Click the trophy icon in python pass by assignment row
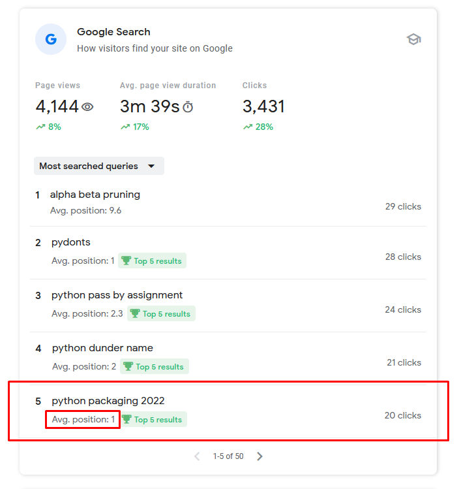The width and height of the screenshot is (459, 489). pos(135,313)
